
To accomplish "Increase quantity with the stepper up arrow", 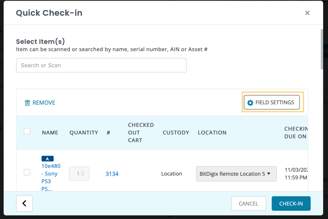I will [x=83, y=172].
